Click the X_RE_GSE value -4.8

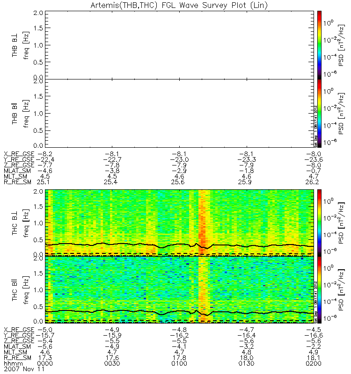click(179, 330)
